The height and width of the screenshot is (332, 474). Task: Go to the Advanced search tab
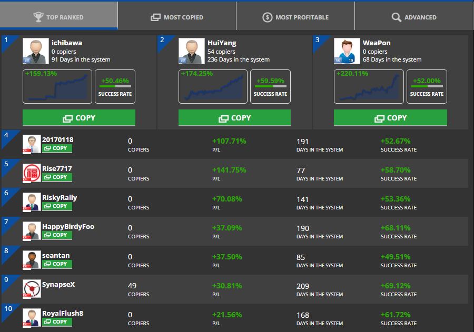(x=414, y=17)
